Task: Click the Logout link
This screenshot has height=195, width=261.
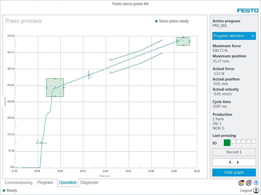Action: 246,190
